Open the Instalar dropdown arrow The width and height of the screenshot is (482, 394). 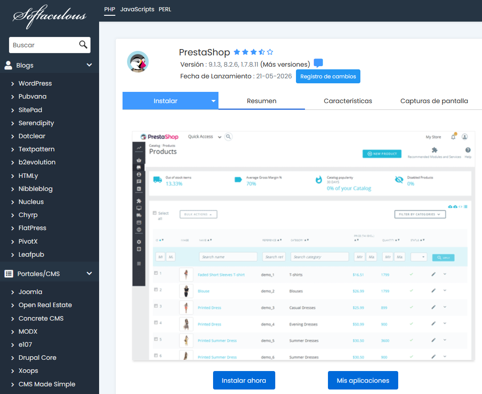point(214,101)
